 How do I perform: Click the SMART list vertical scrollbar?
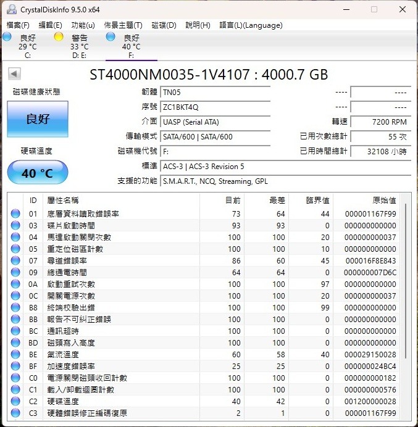pos(406,281)
